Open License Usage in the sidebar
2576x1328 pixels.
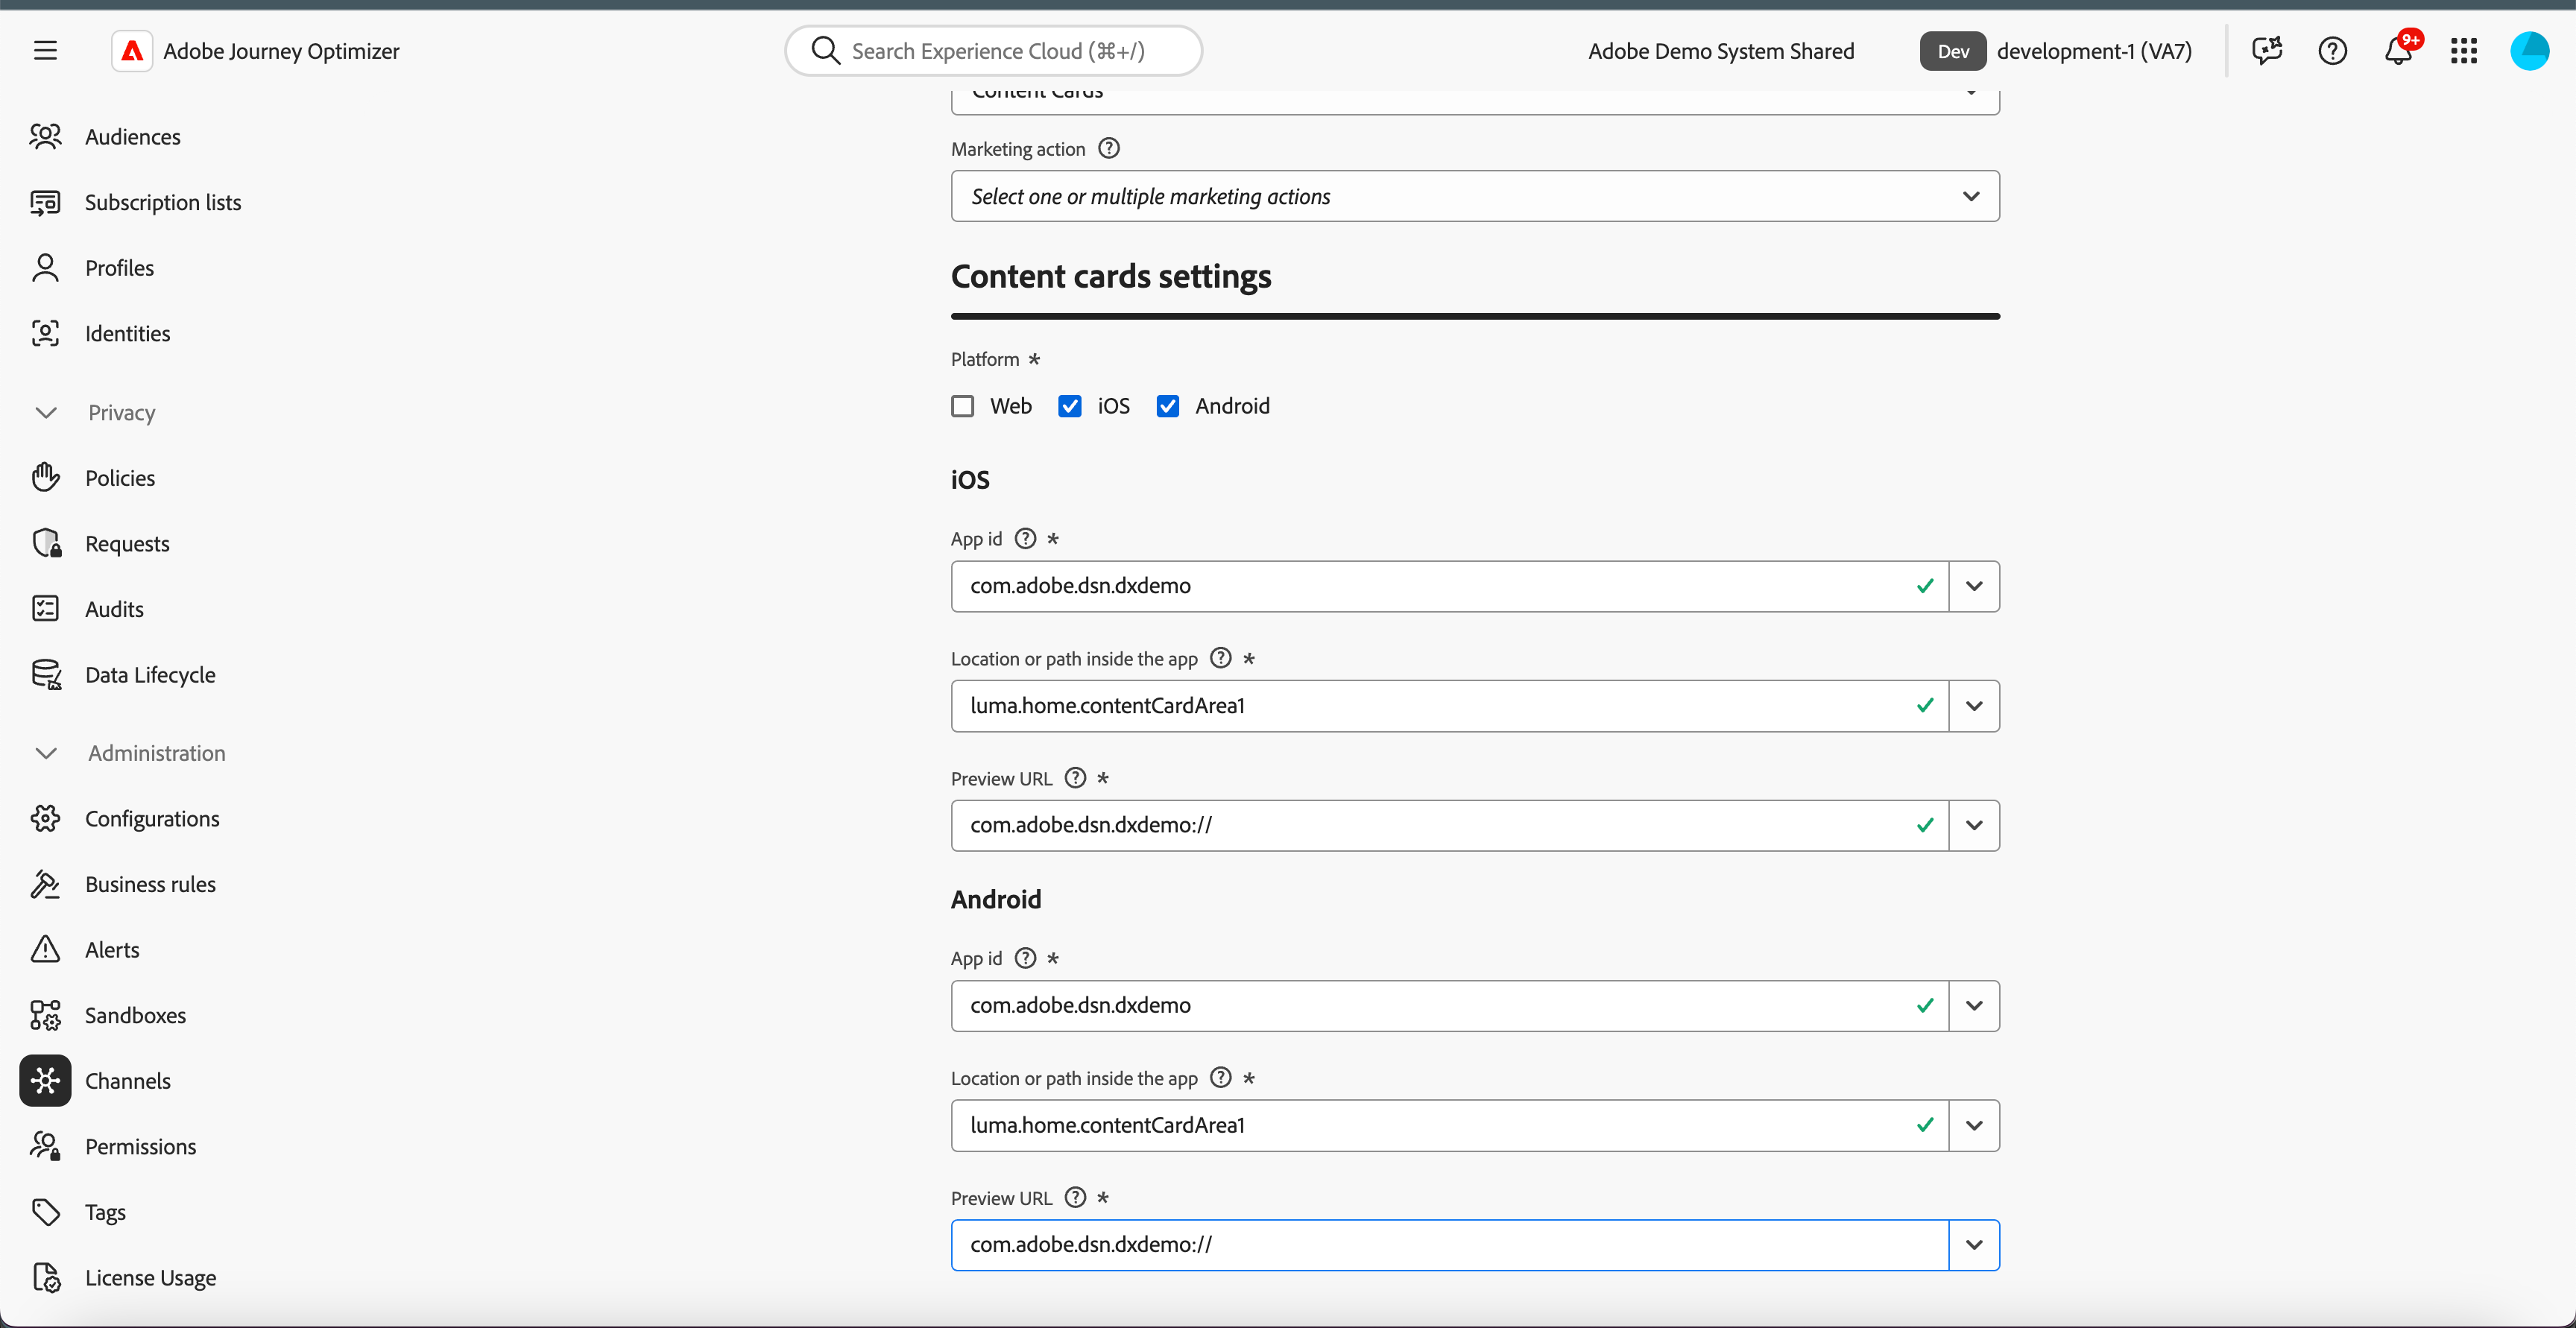150,1277
